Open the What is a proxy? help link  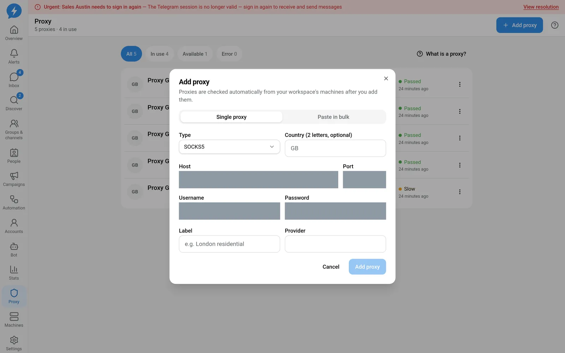tap(441, 54)
